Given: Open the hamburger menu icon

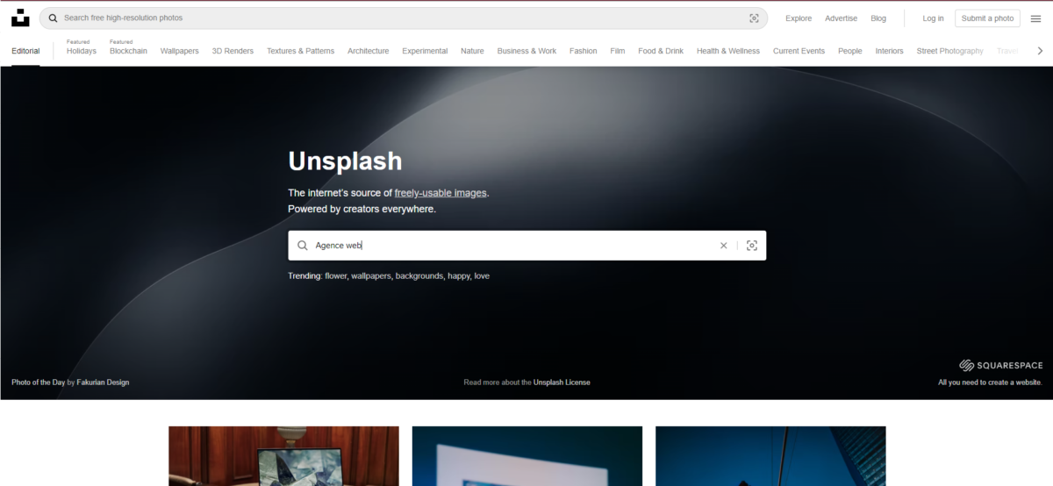Looking at the screenshot, I should (1035, 18).
